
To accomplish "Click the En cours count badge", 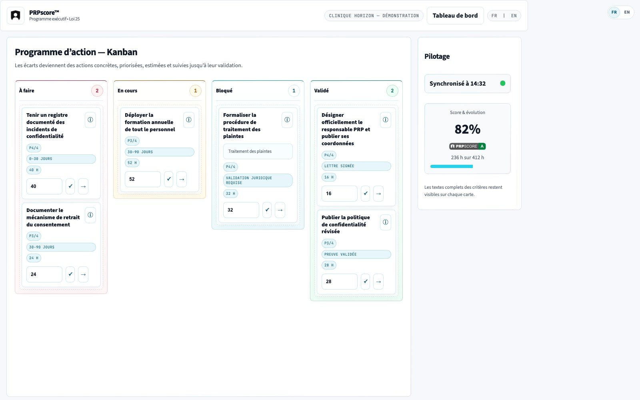I will (x=196, y=91).
